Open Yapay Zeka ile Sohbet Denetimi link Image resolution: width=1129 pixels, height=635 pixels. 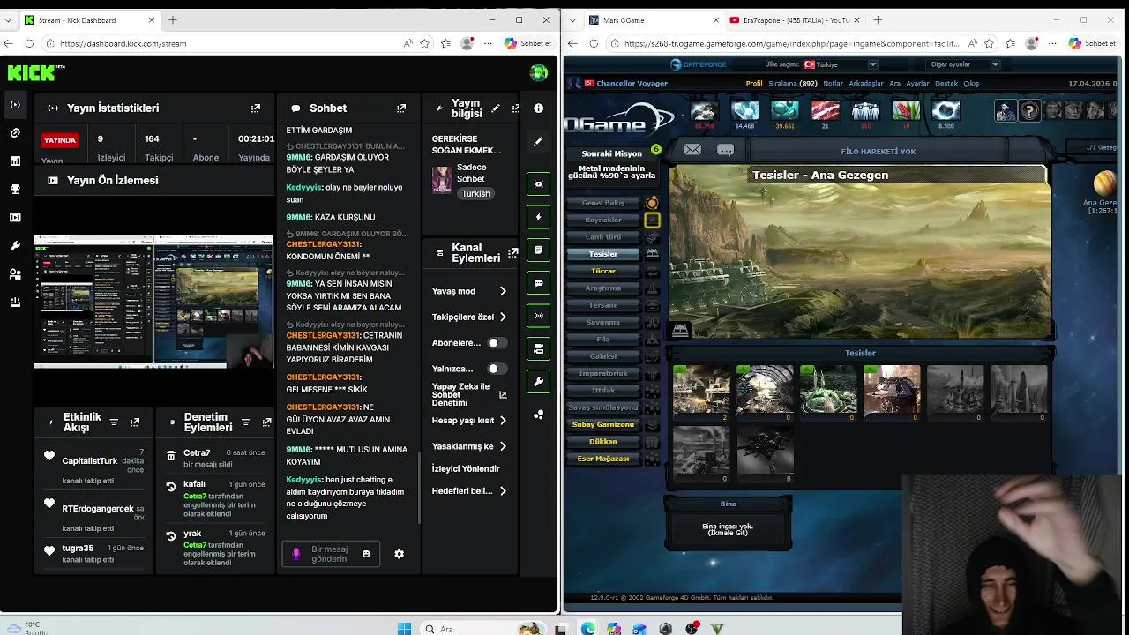tap(467, 394)
